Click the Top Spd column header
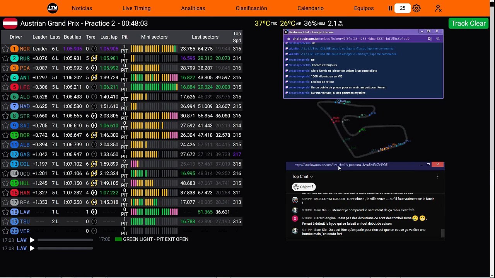 click(237, 37)
